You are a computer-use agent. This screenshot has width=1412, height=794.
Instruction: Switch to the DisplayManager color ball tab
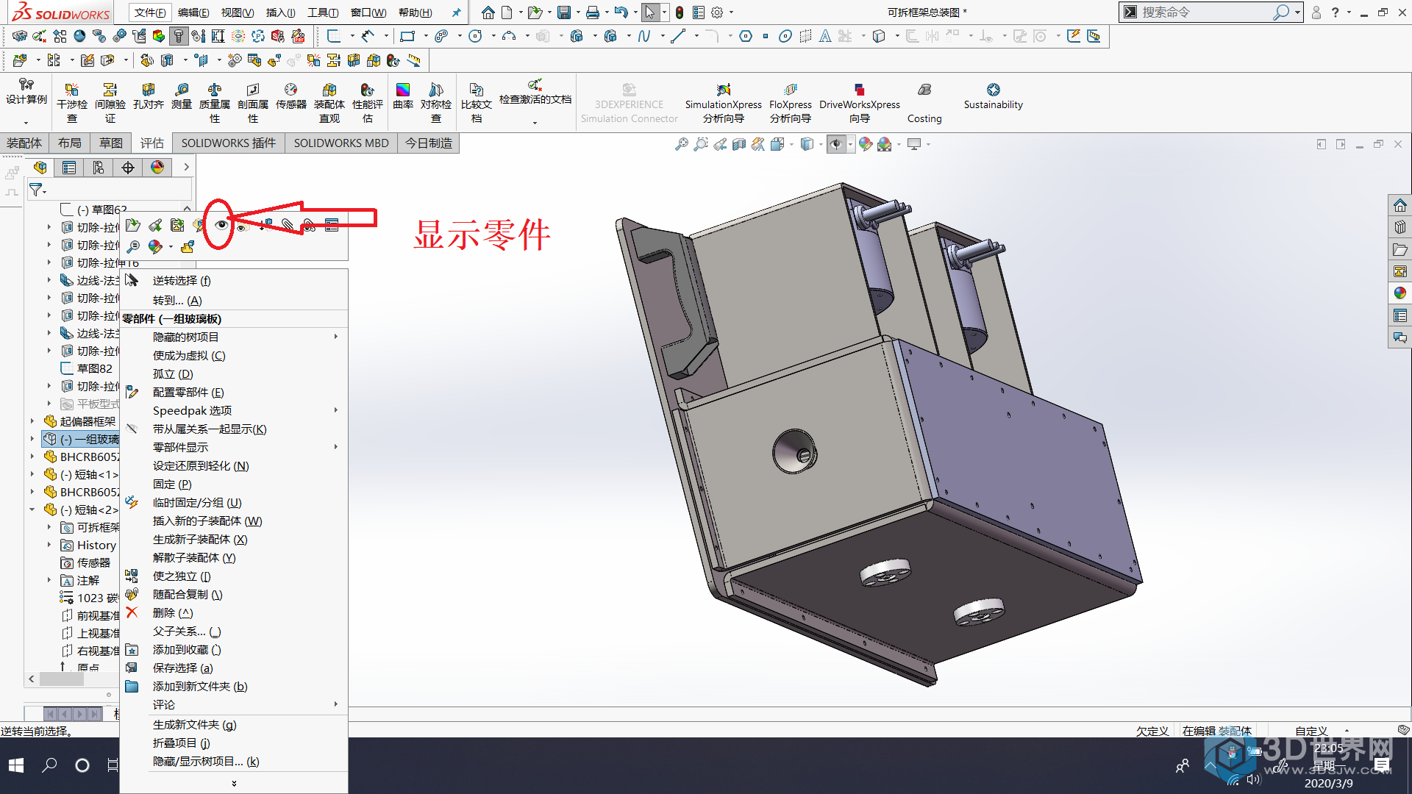coord(157,168)
